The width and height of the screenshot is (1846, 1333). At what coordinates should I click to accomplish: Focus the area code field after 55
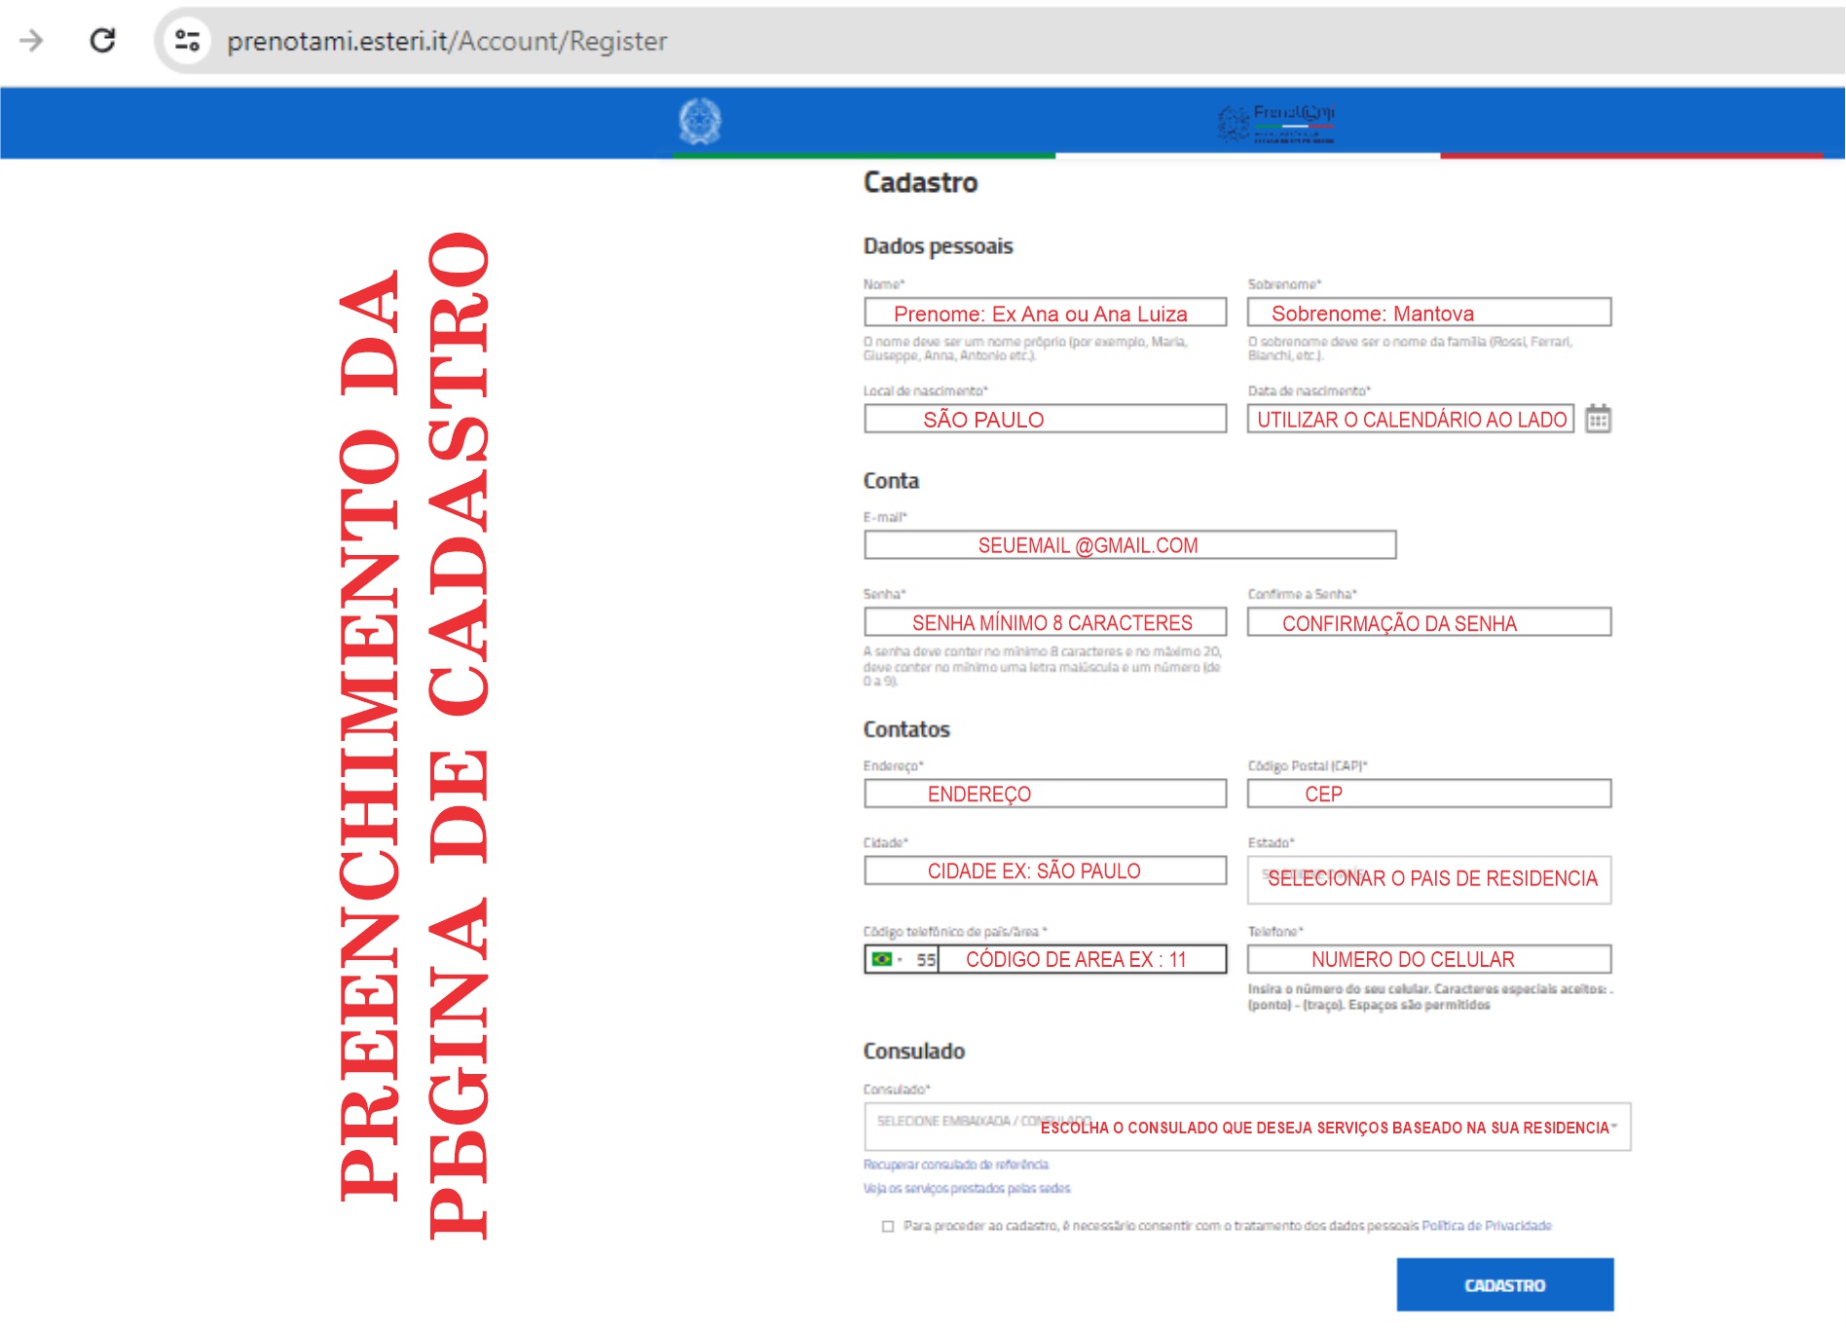(x=1082, y=959)
